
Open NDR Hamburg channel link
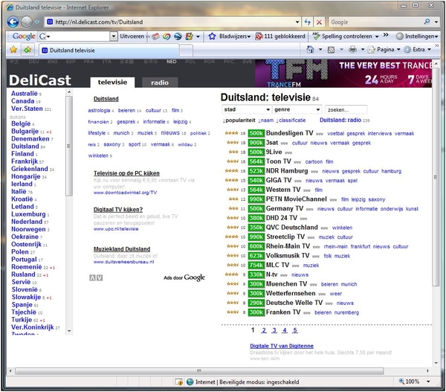[x=287, y=171]
